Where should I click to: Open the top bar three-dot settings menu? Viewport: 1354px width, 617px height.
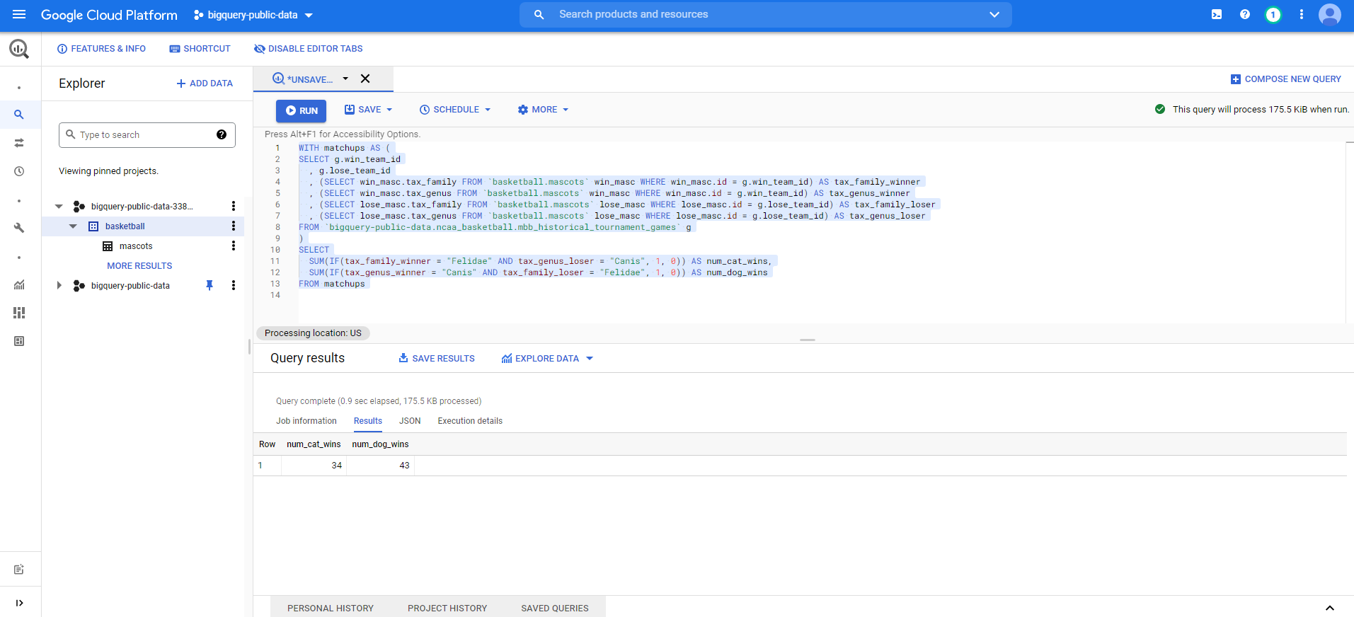coord(1302,14)
